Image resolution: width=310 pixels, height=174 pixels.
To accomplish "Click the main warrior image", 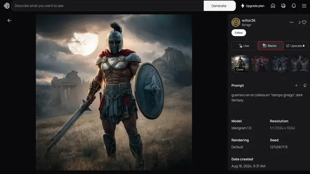I will (114, 92).
